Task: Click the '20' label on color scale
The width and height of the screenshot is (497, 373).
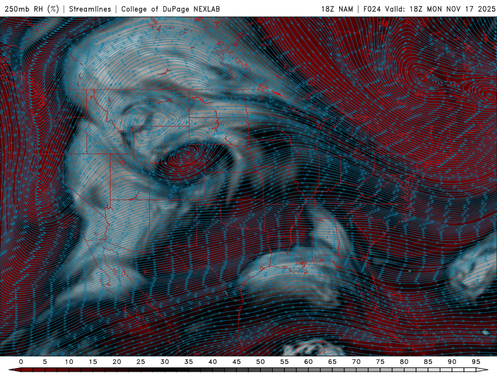Action: [x=117, y=362]
